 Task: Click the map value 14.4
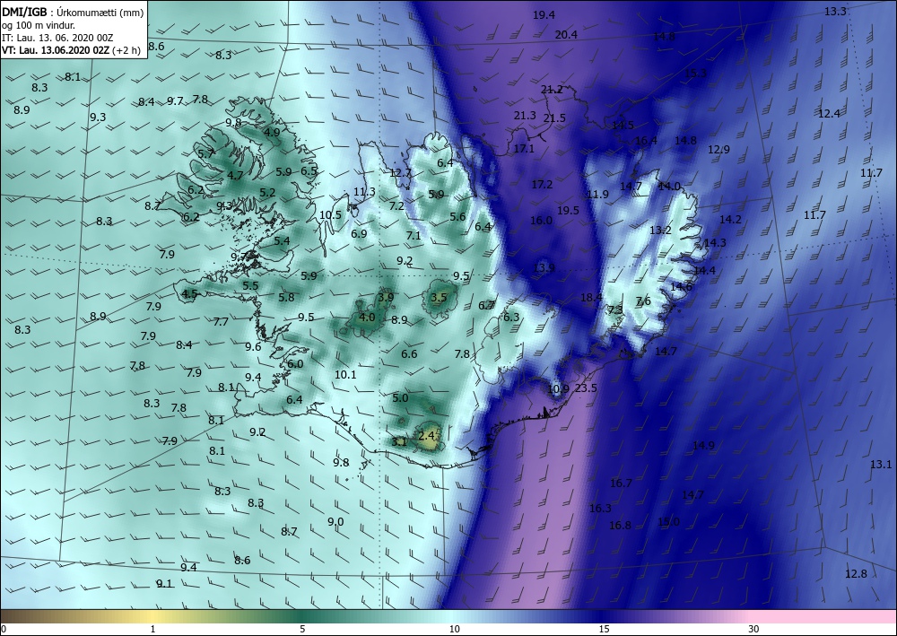pyautogui.click(x=704, y=271)
